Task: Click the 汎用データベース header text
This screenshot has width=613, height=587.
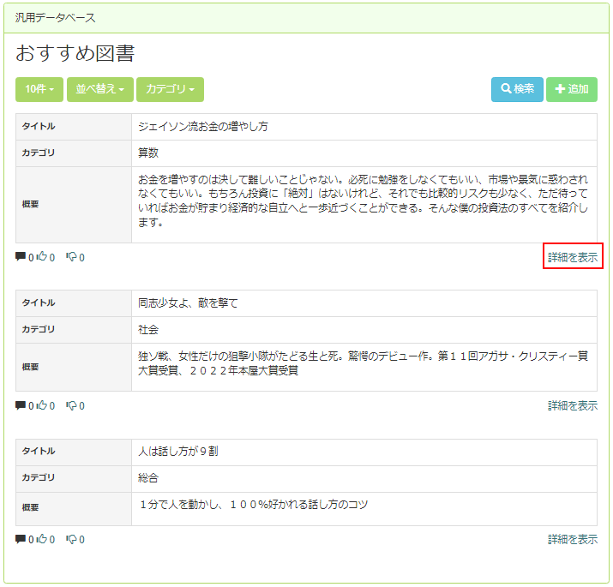Action: (55, 18)
